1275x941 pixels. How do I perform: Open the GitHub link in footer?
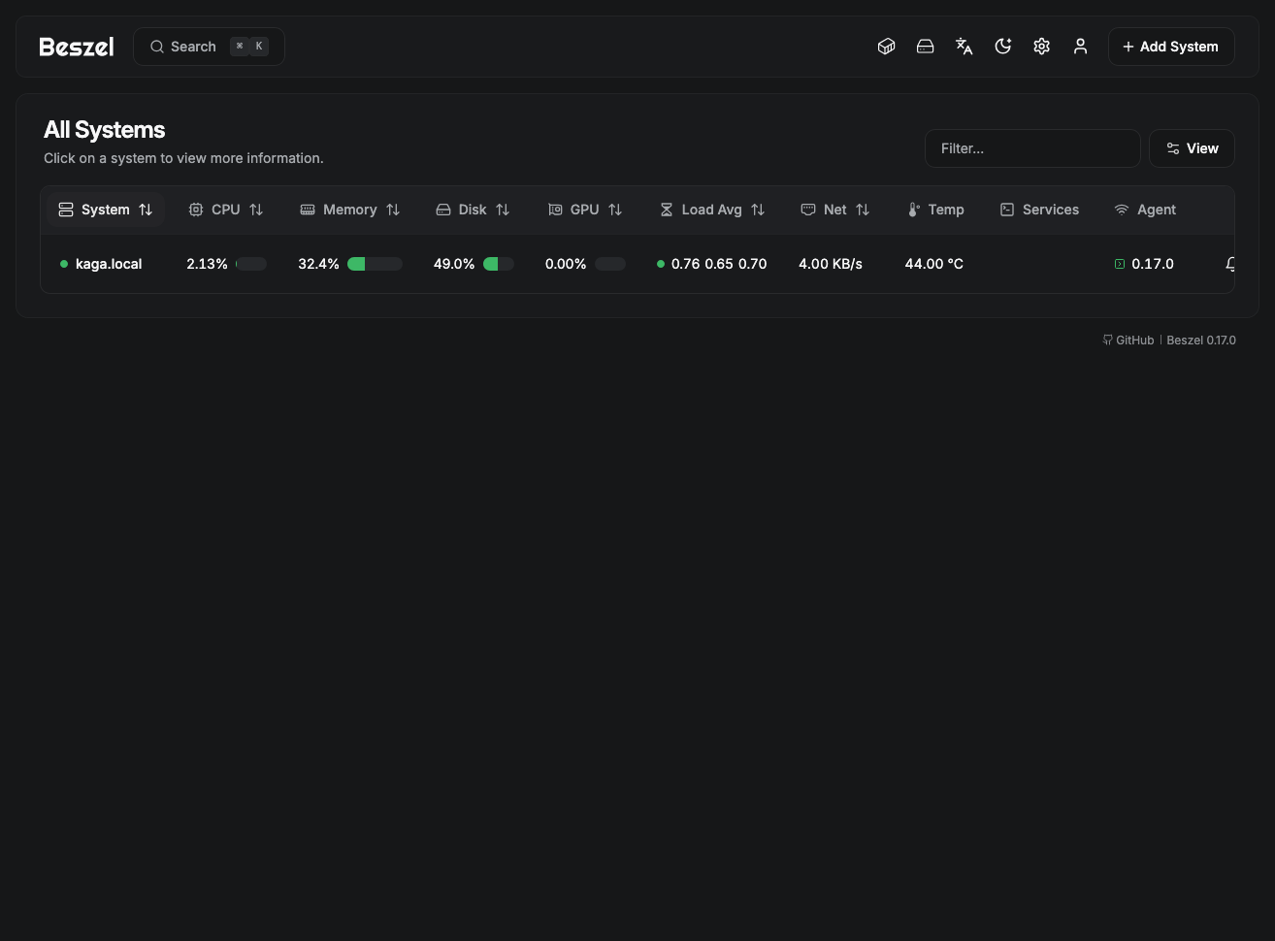tap(1128, 341)
